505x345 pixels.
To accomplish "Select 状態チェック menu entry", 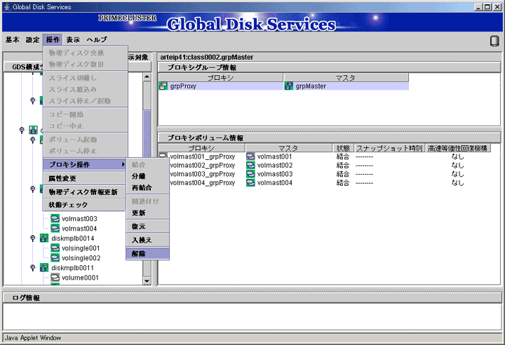I will tap(84, 205).
